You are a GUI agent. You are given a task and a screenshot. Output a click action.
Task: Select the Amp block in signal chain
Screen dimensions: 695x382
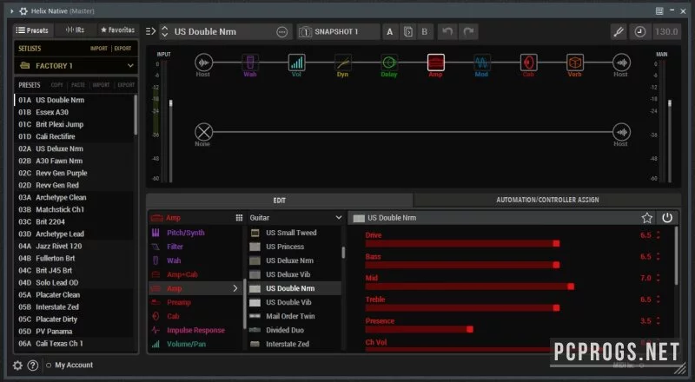[x=436, y=63]
